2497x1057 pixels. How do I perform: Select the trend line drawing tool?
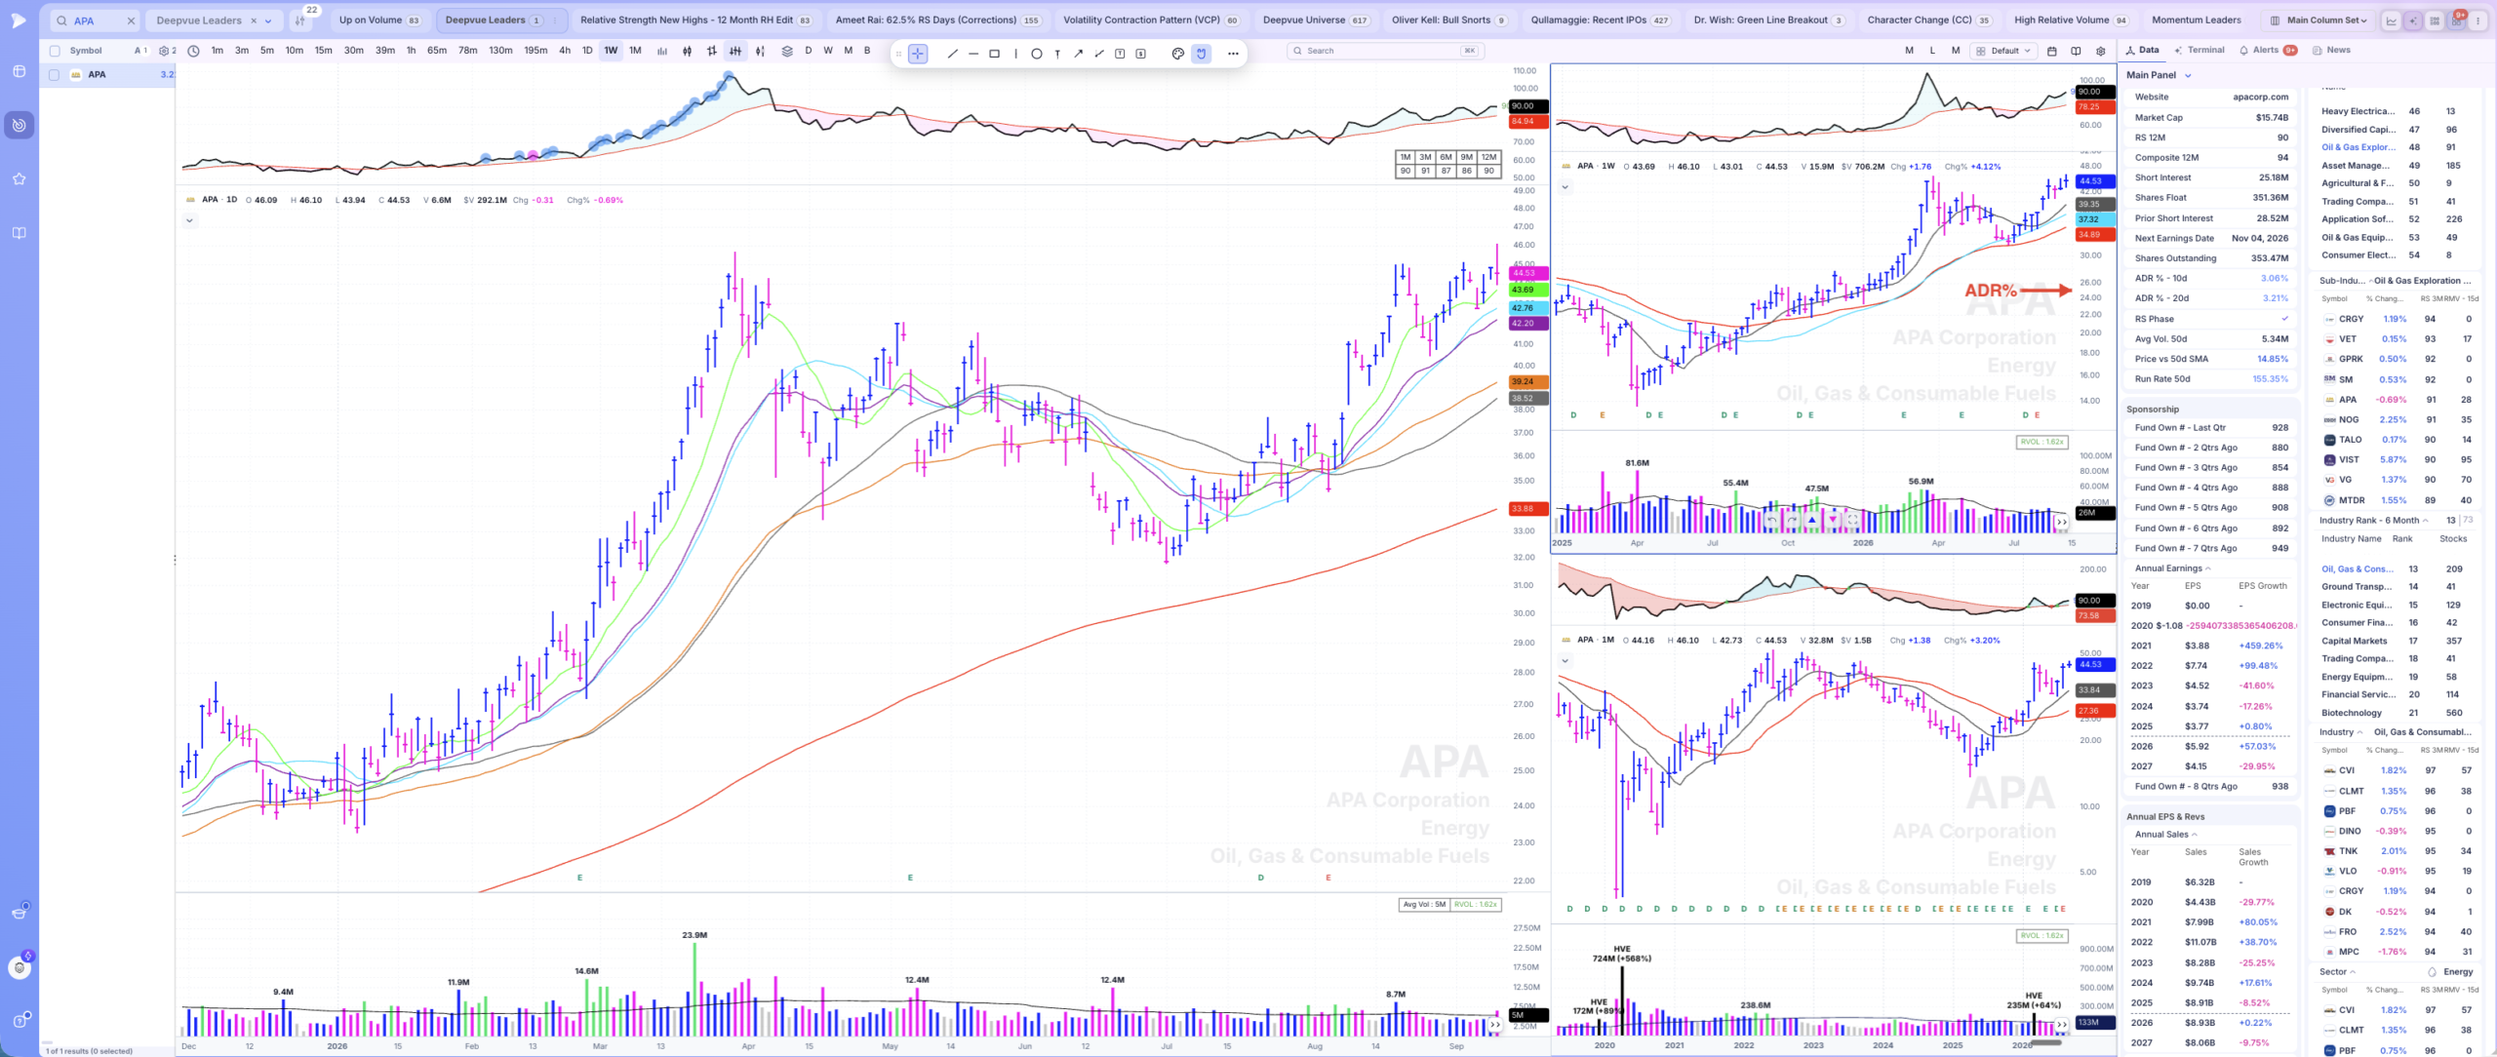[x=952, y=54]
